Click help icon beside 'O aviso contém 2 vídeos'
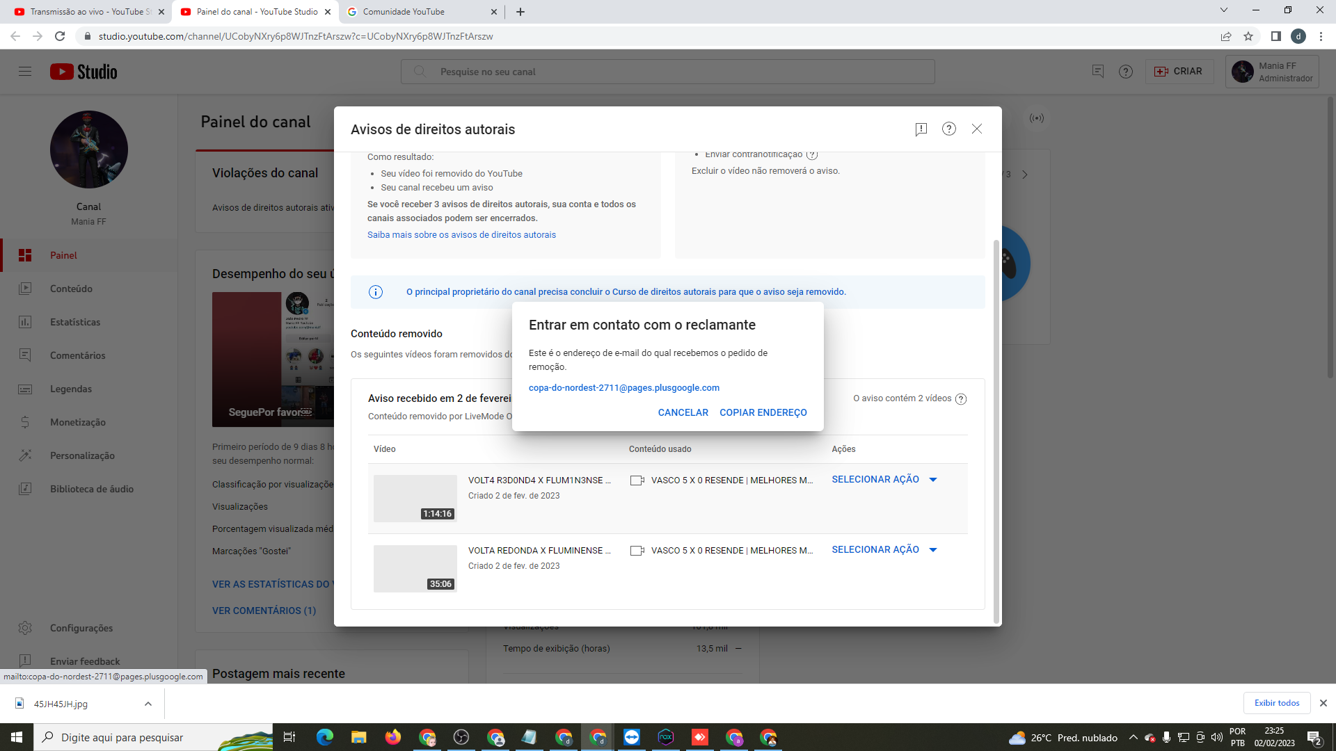1336x751 pixels. (x=960, y=398)
